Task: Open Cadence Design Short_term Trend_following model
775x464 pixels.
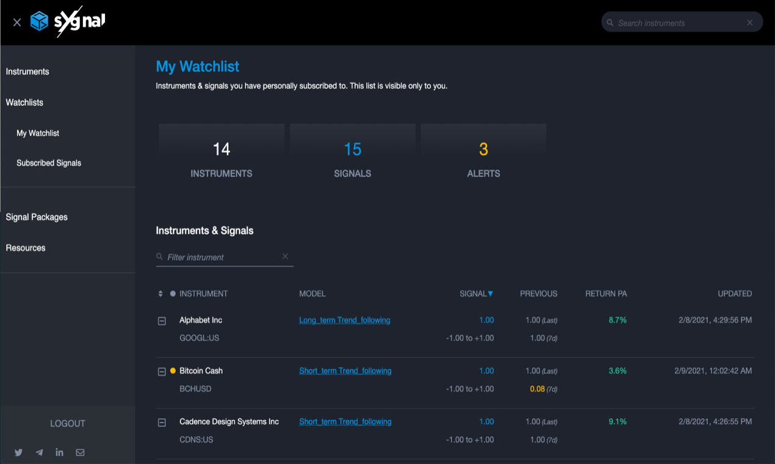Action: point(345,421)
